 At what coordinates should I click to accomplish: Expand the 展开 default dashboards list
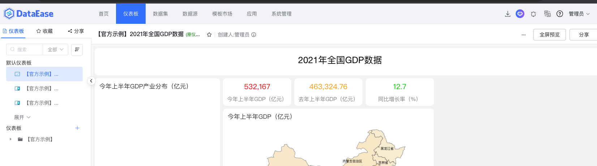pos(22,117)
